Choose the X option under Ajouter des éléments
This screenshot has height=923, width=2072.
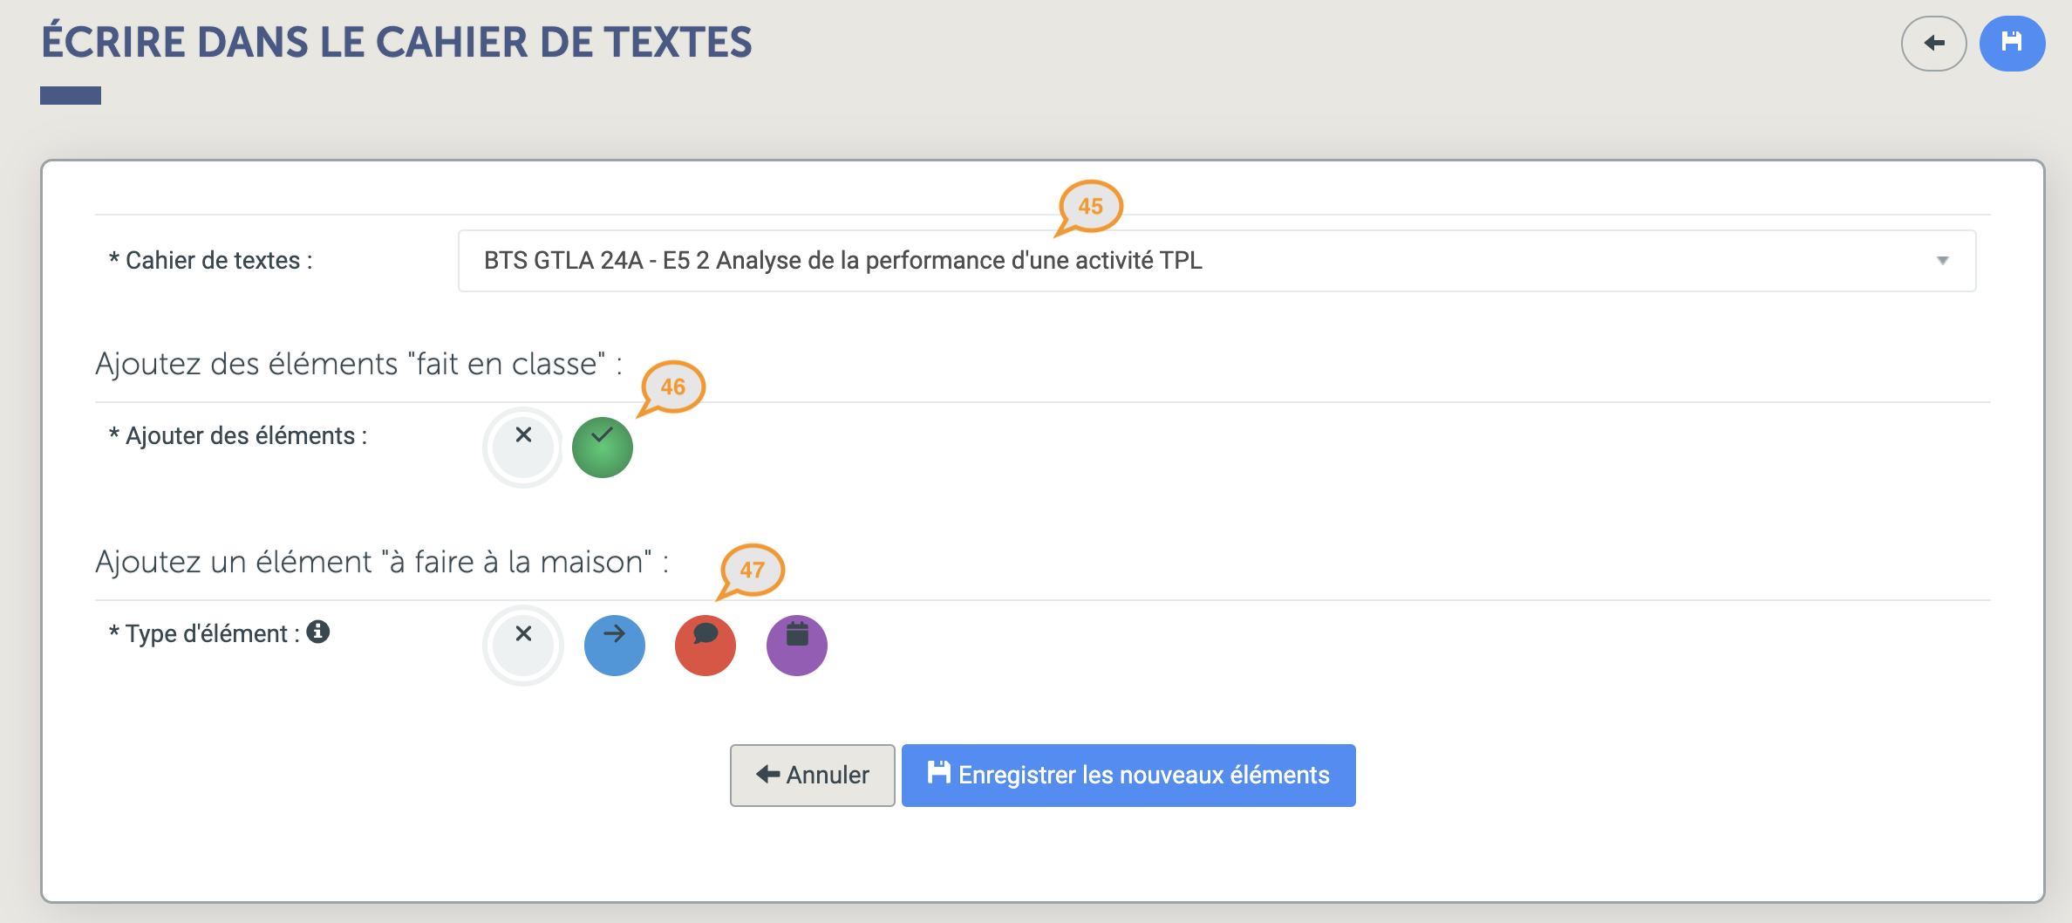click(523, 448)
